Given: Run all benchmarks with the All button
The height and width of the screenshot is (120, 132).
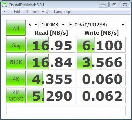Looking at the screenshot, I should pyautogui.click(x=16, y=28).
